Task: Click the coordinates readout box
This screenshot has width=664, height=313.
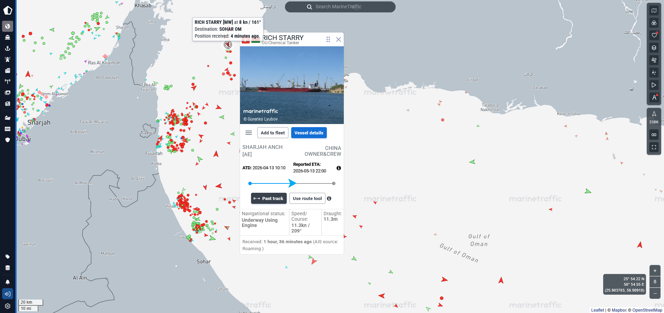Action: point(625,284)
